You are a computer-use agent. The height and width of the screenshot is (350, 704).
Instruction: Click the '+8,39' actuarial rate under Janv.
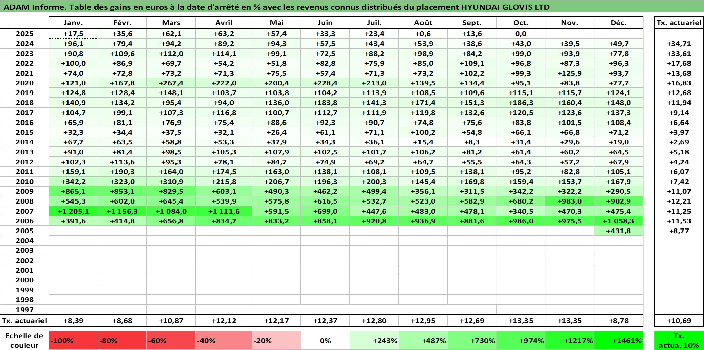click(x=74, y=321)
